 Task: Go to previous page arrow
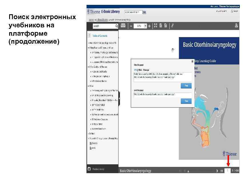[184, 171]
